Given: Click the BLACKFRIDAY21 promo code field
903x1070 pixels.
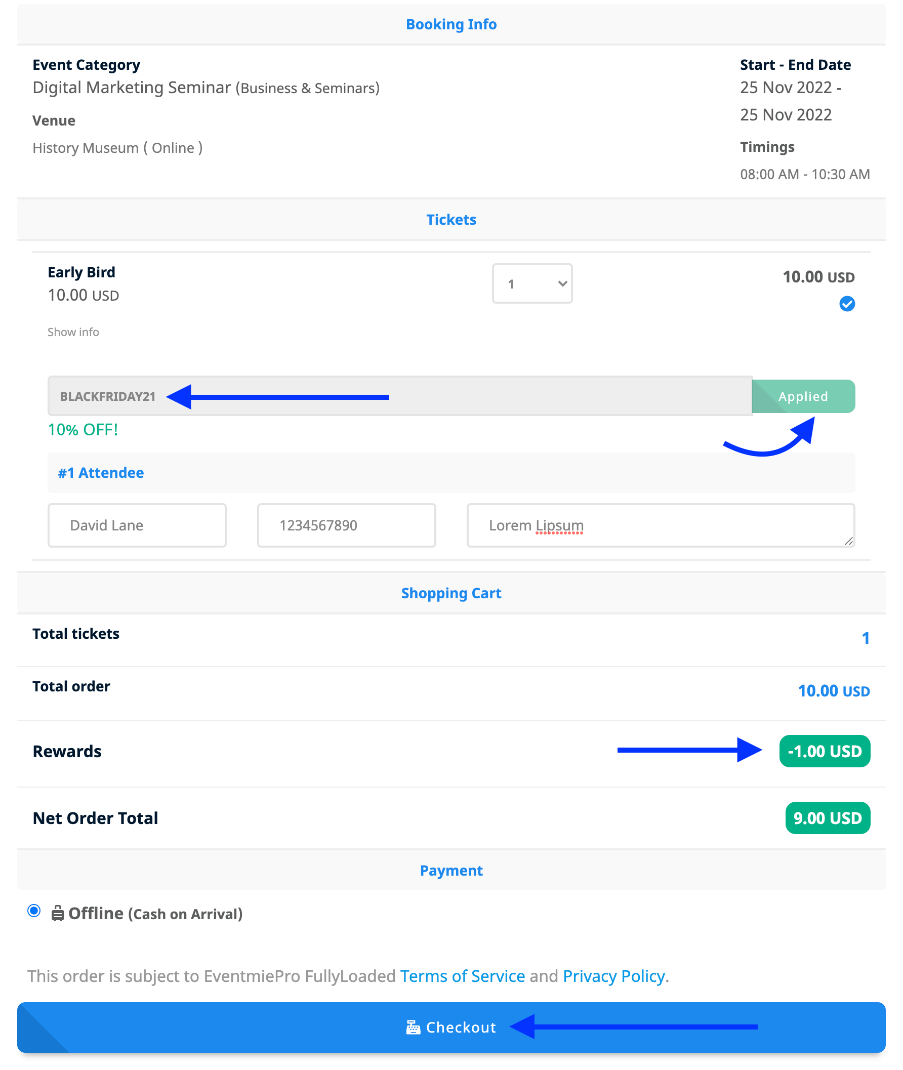Looking at the screenshot, I should pyautogui.click(x=399, y=396).
